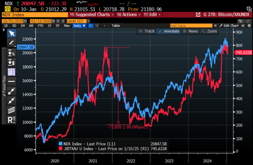Shift date range forward with right arrow
This screenshot has width=253, height=165.
tap(63, 21)
